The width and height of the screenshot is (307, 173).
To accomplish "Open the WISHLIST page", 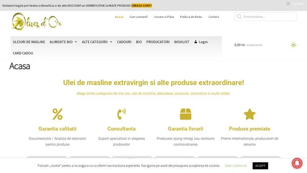I will tap(182, 42).
